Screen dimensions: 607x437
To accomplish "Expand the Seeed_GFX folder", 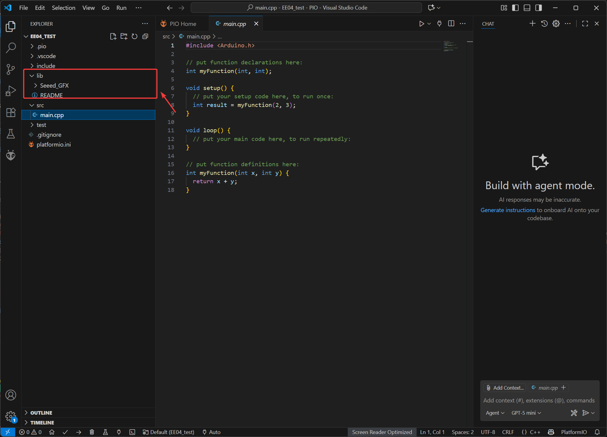I will [x=54, y=85].
